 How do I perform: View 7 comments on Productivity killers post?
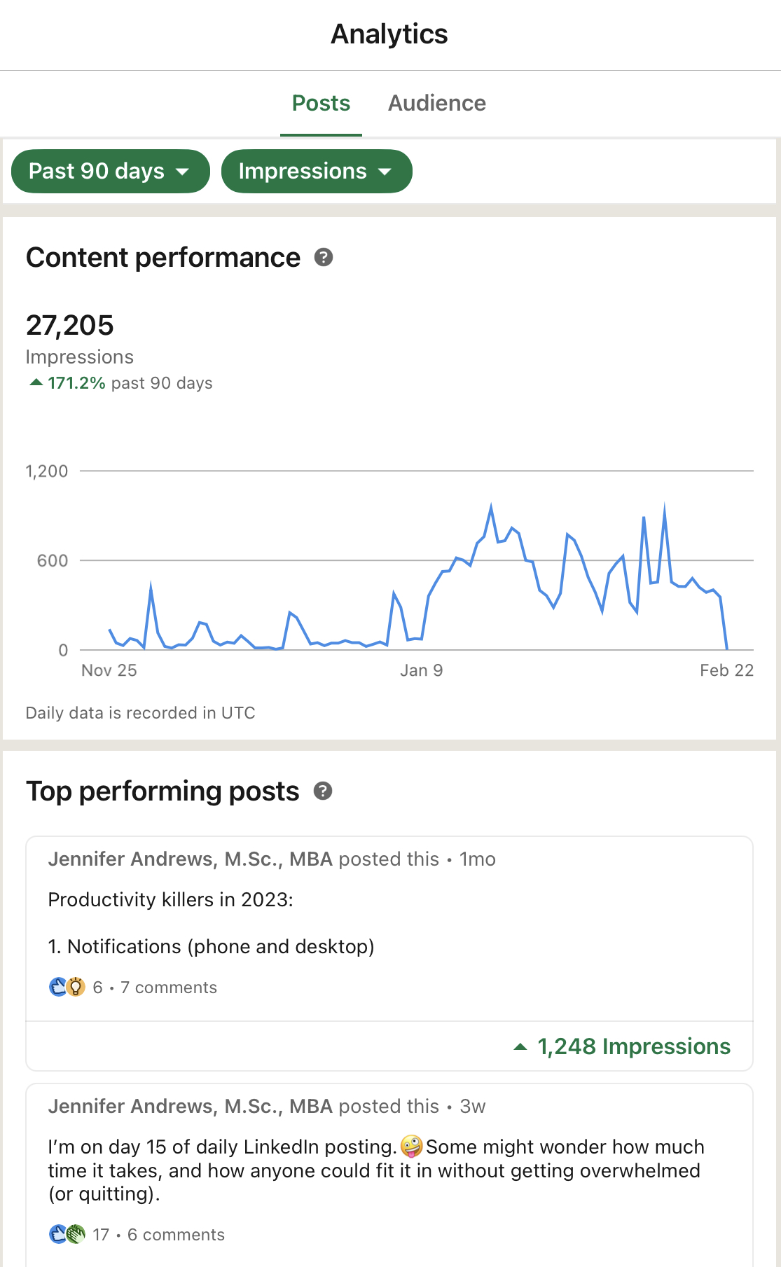(x=169, y=988)
